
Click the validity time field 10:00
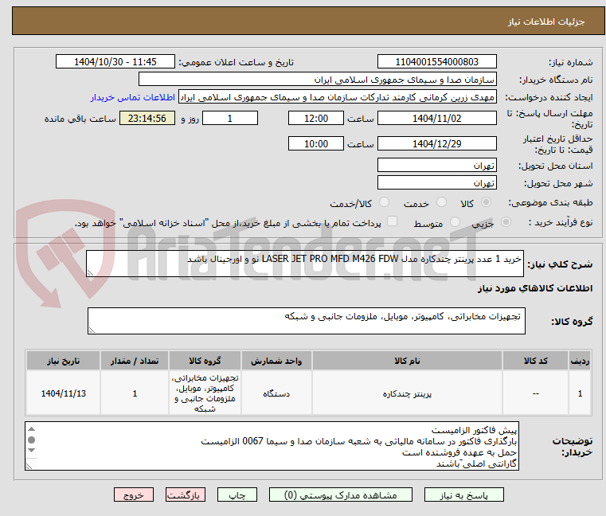316,144
